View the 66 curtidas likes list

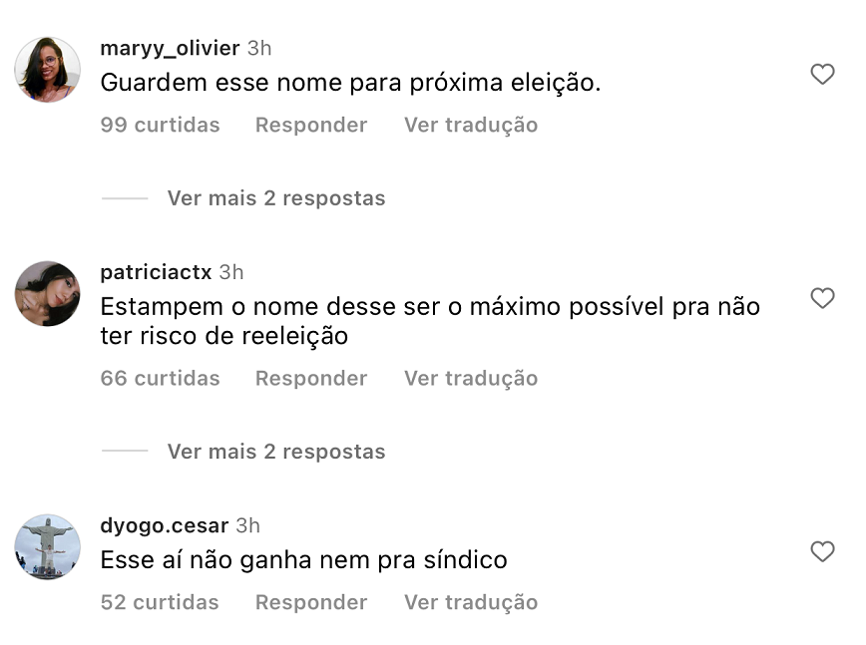point(161,378)
